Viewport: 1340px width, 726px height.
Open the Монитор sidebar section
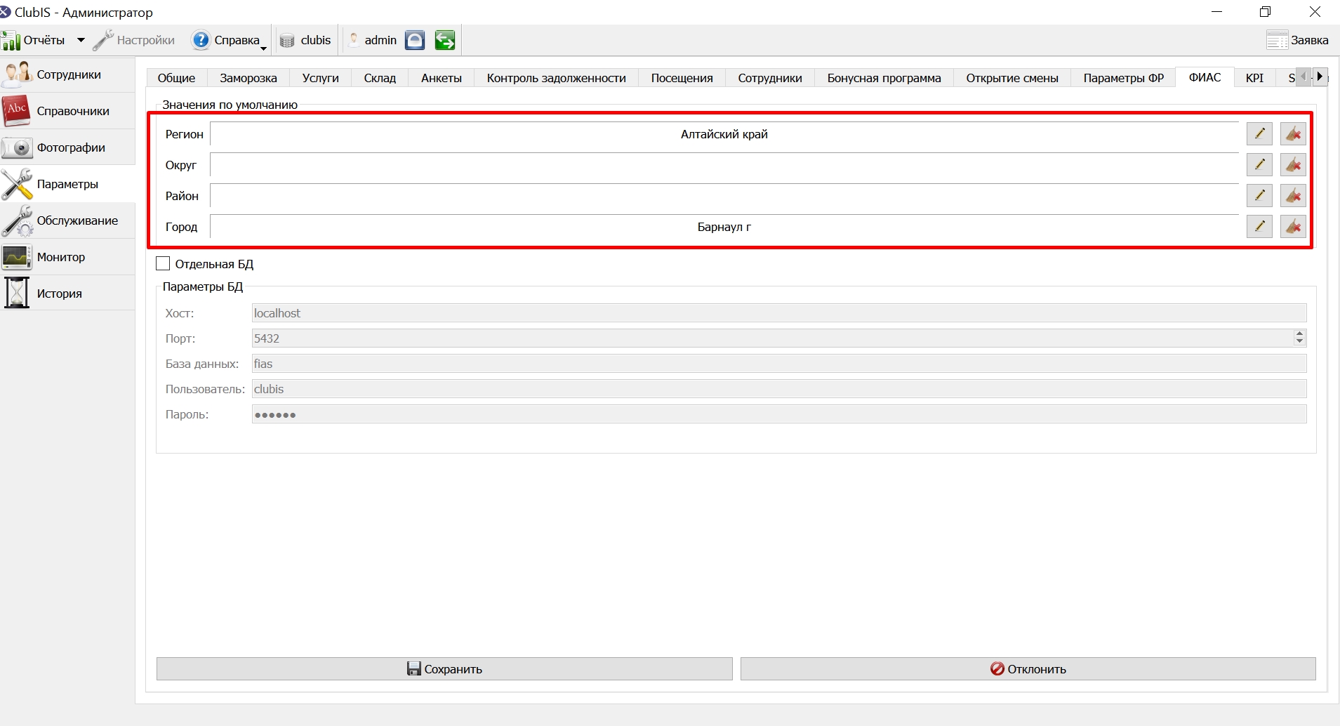(67, 257)
